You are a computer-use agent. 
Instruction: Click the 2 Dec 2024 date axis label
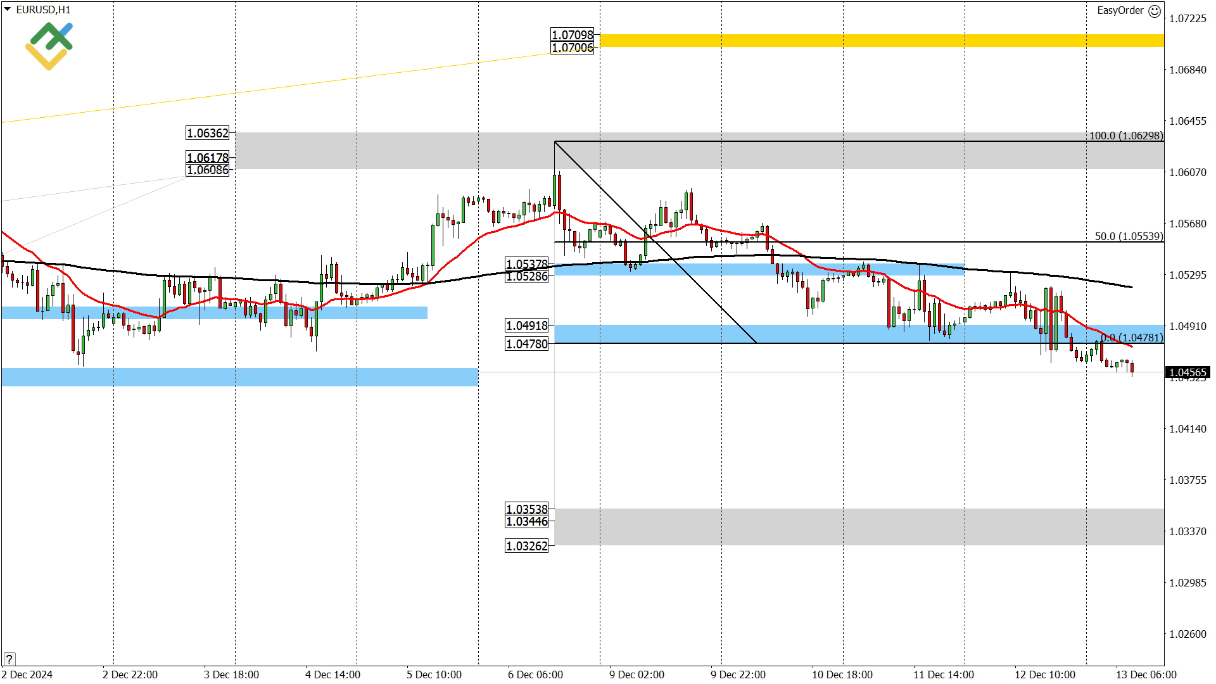coord(27,675)
